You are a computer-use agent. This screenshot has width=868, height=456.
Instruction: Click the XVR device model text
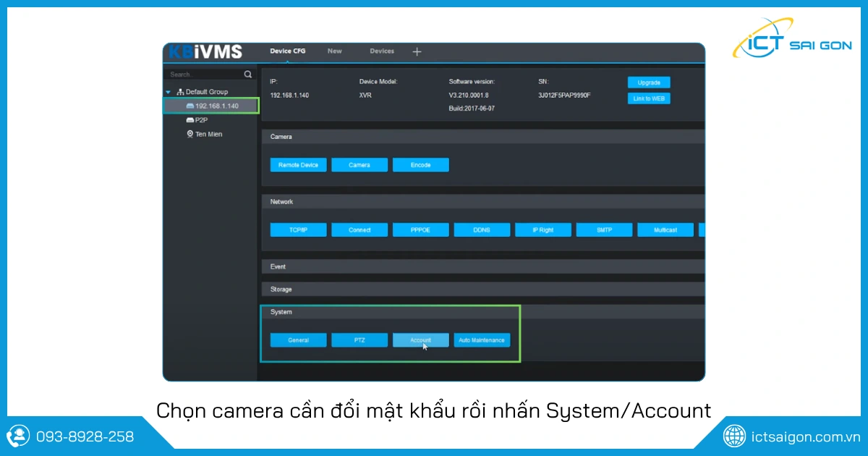tap(365, 96)
